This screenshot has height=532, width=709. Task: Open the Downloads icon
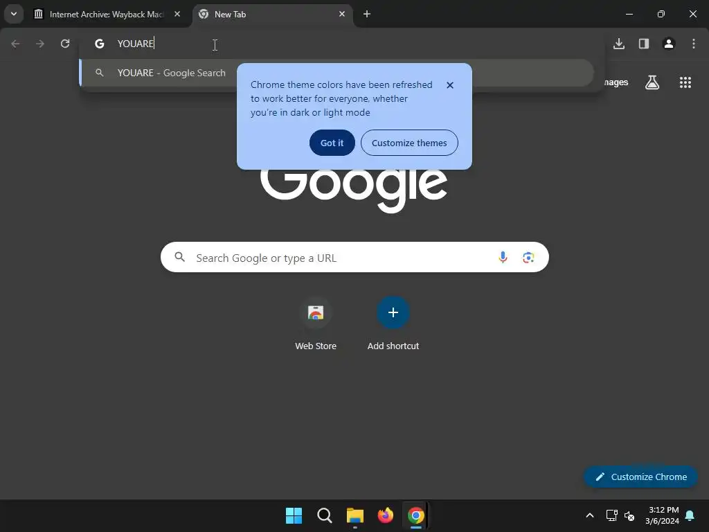tap(619, 44)
